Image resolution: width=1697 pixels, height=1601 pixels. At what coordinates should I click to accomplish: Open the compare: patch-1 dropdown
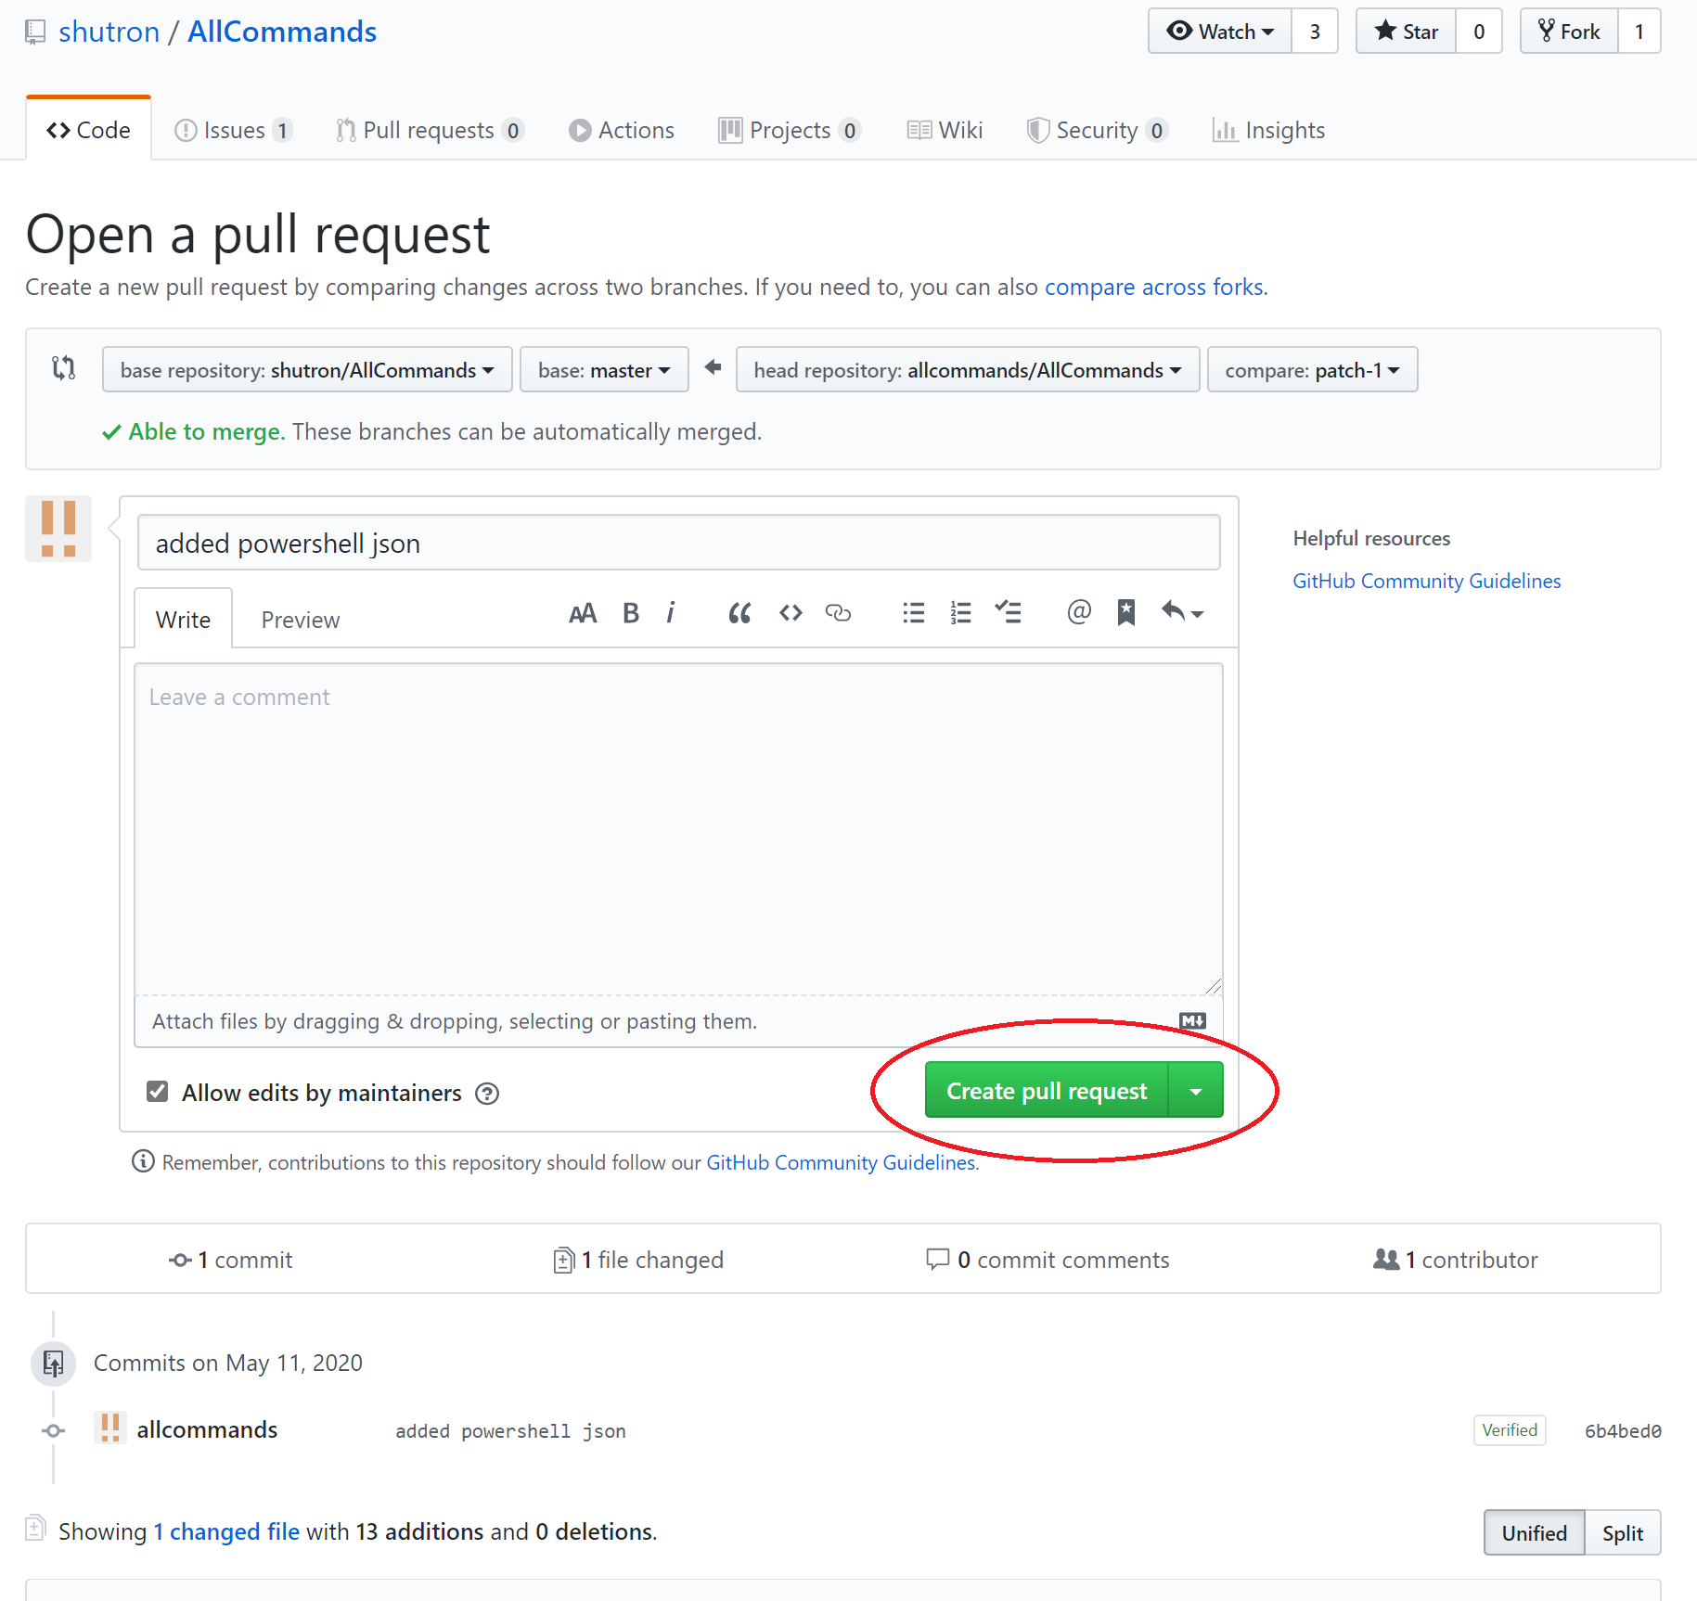pyautogui.click(x=1313, y=370)
